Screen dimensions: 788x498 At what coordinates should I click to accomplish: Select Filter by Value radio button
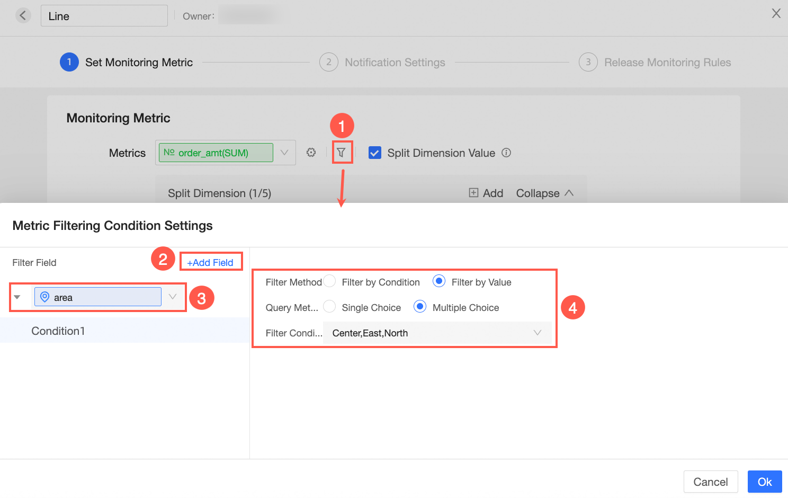439,281
